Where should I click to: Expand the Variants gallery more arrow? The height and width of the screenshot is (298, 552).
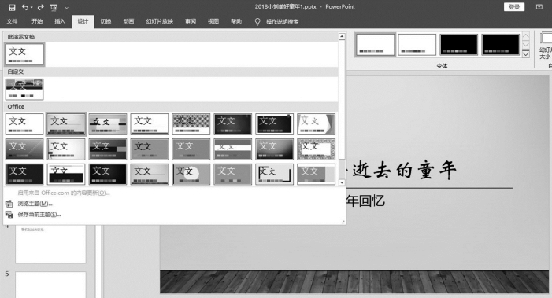tap(525, 53)
